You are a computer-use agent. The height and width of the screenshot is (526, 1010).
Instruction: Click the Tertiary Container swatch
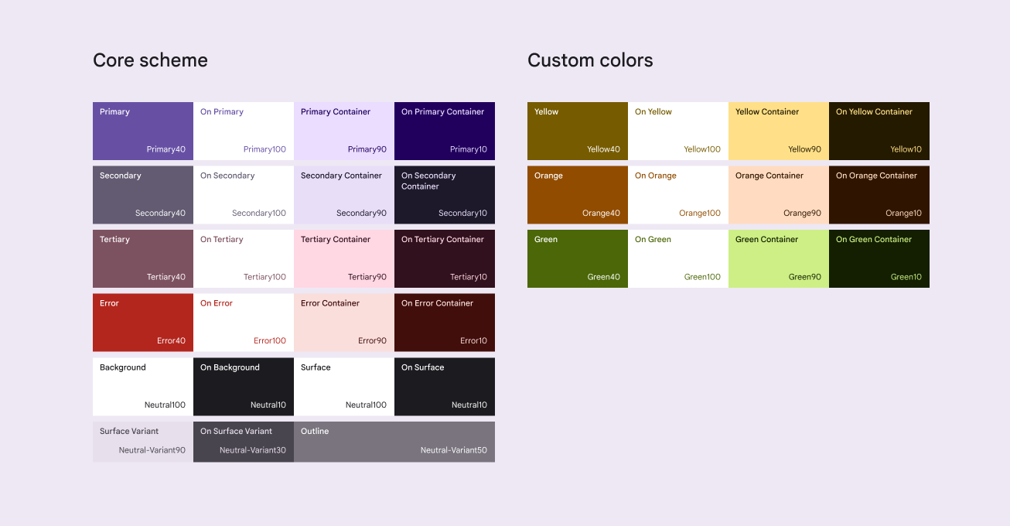pos(344,258)
